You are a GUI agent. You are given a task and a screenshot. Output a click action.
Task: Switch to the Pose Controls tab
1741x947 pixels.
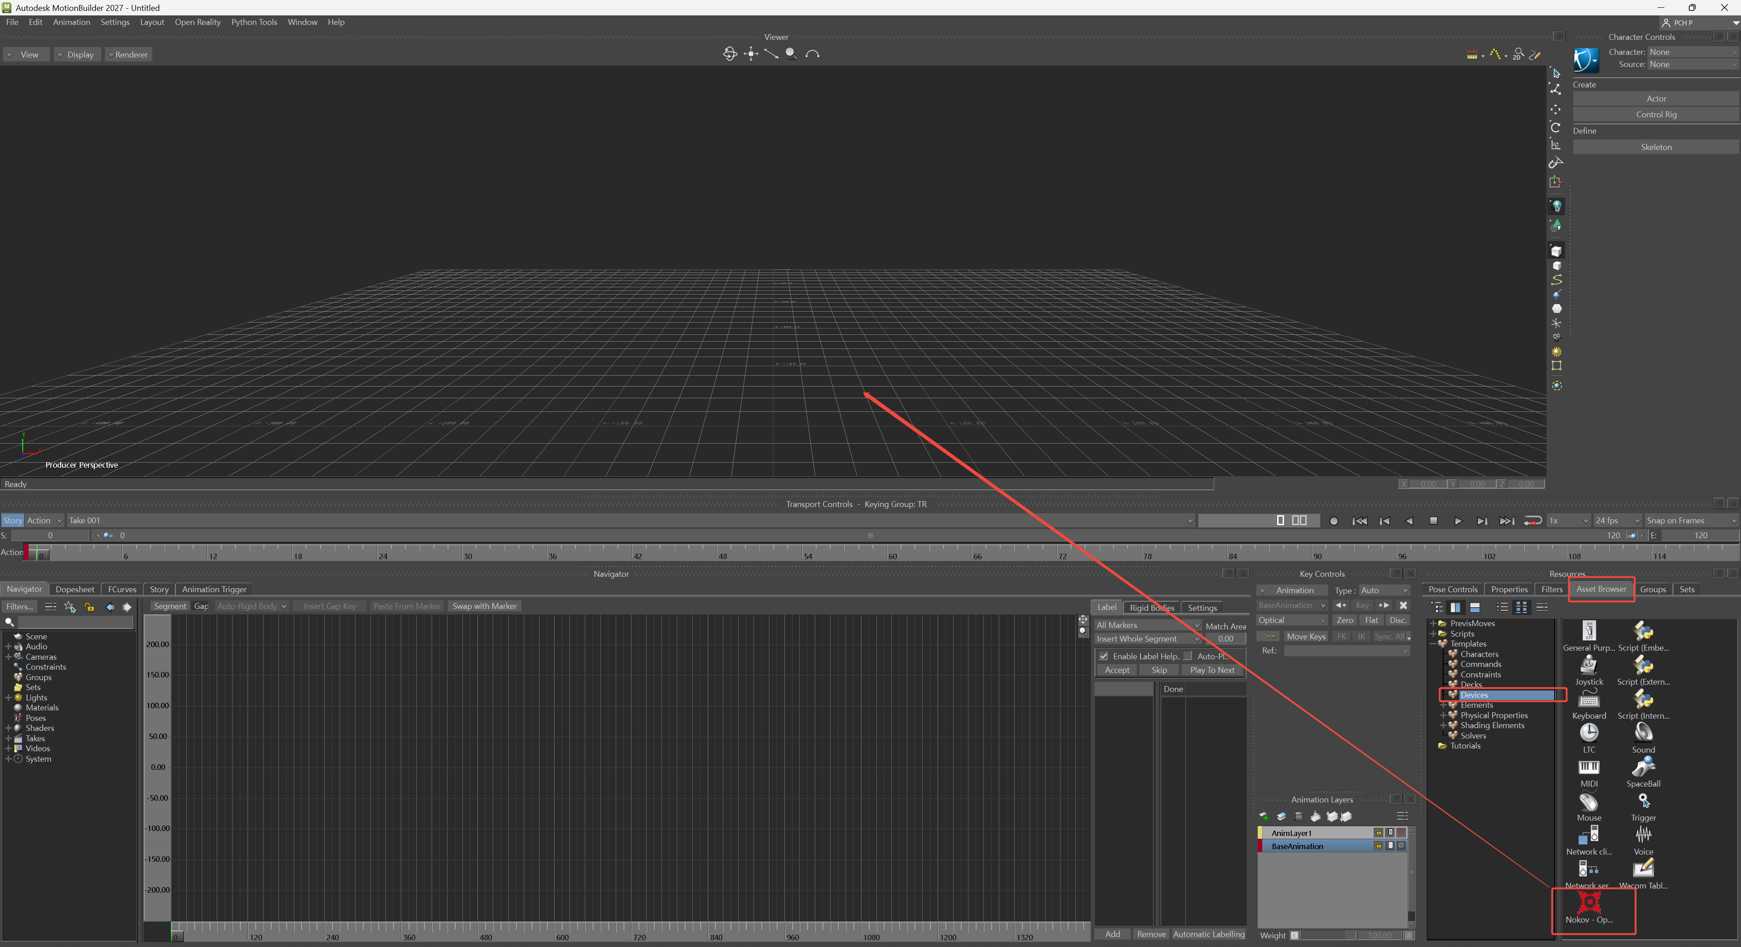click(1452, 589)
